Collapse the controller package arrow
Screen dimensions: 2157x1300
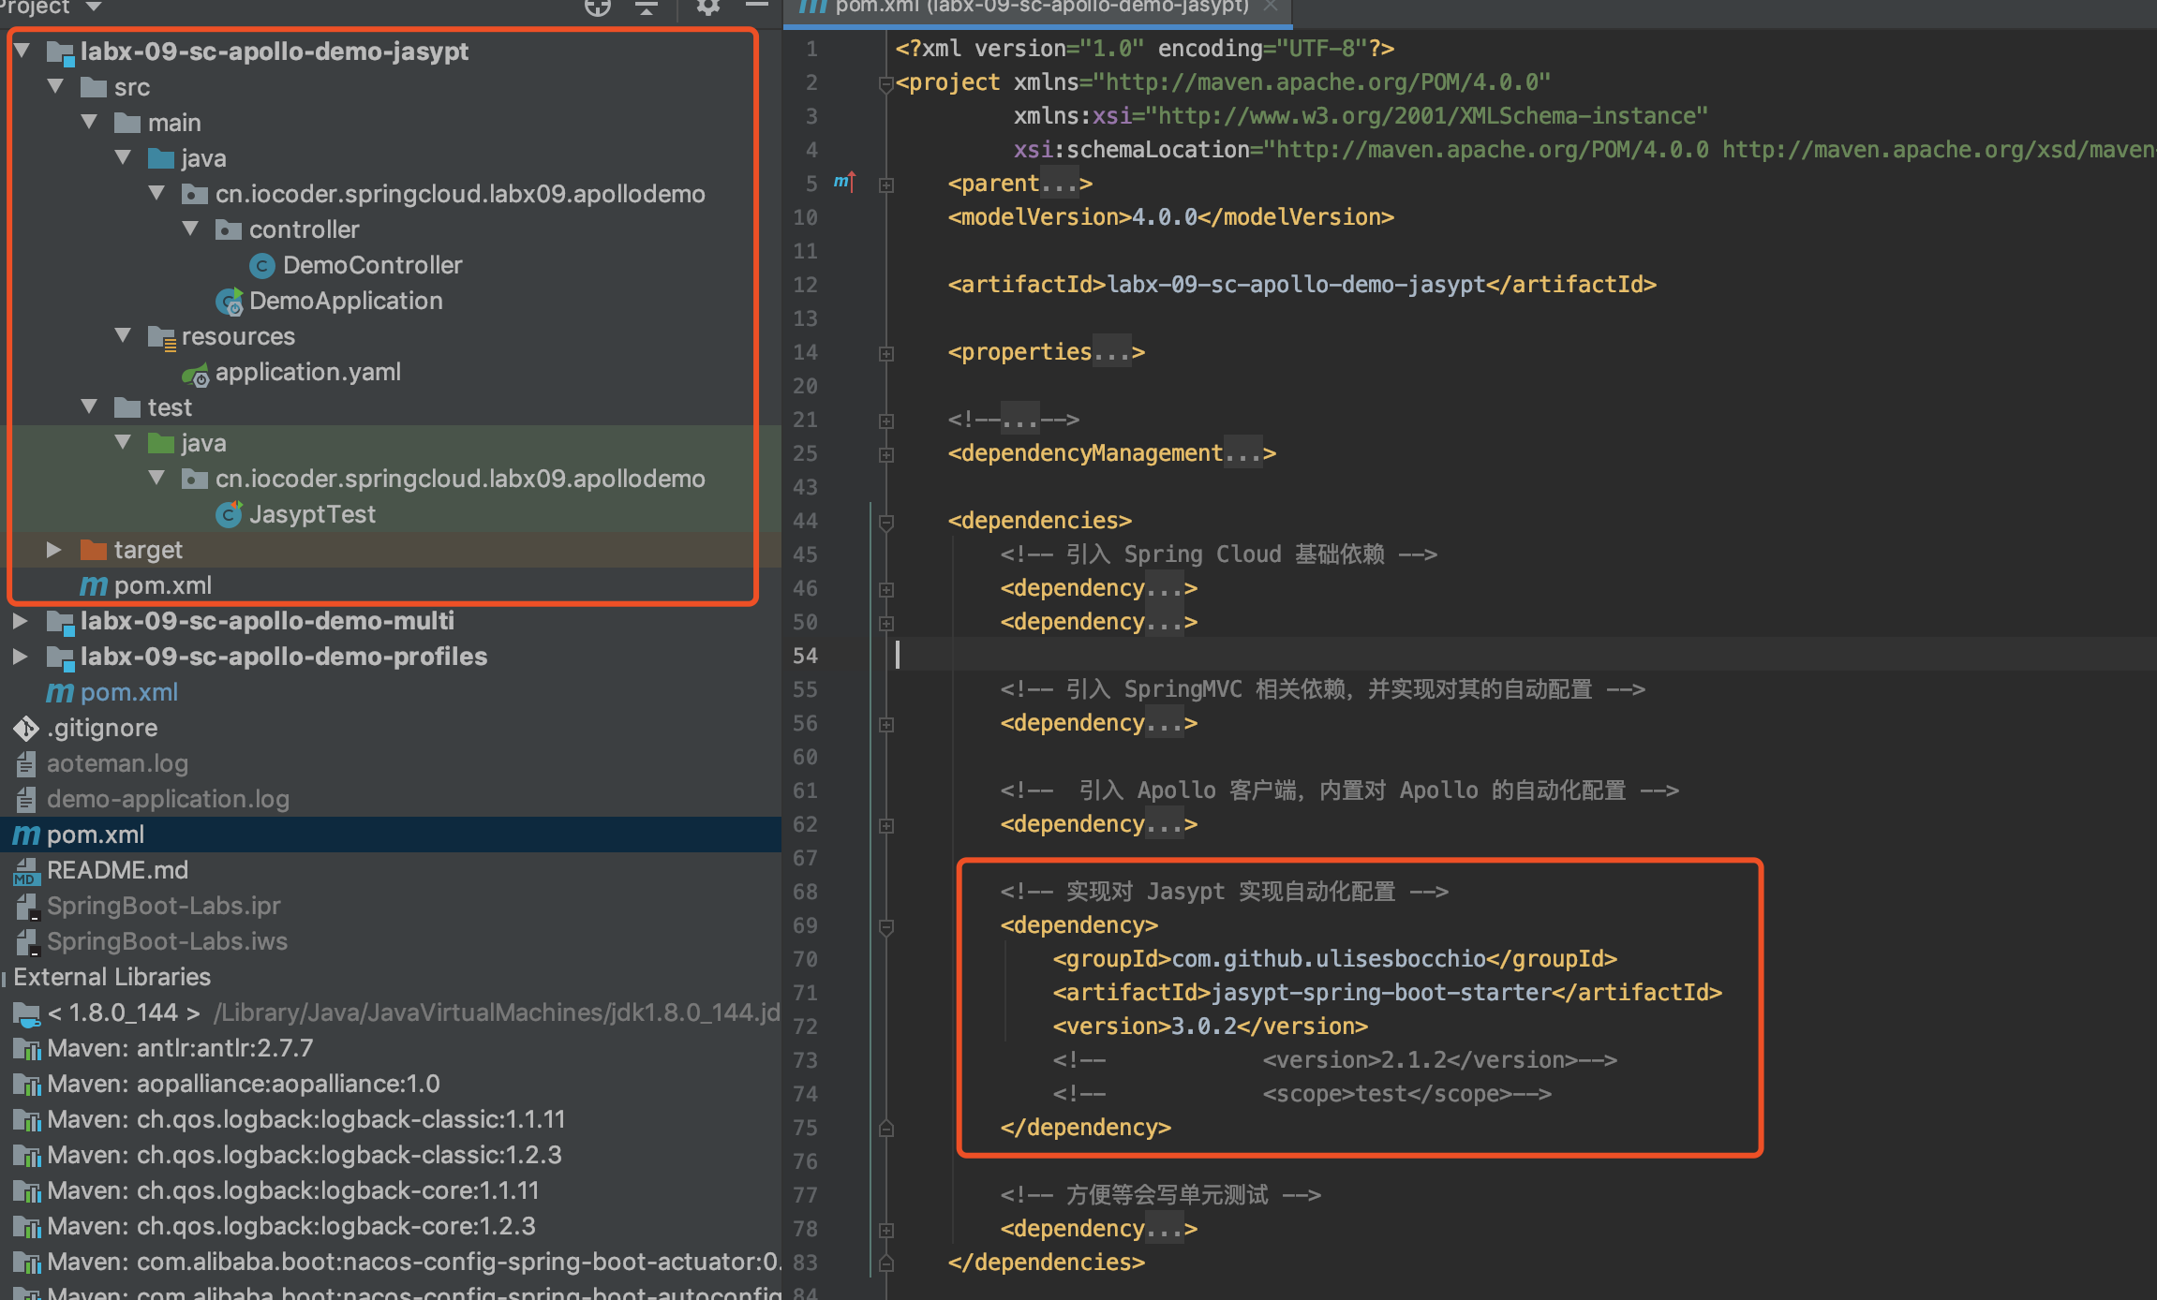coord(190,229)
